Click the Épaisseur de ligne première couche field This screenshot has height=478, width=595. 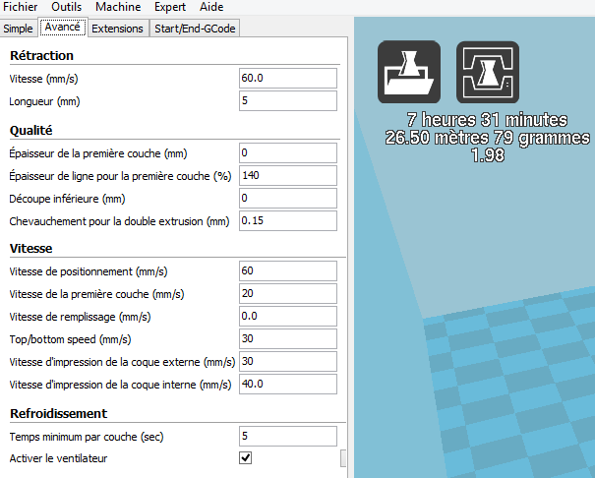point(288,176)
